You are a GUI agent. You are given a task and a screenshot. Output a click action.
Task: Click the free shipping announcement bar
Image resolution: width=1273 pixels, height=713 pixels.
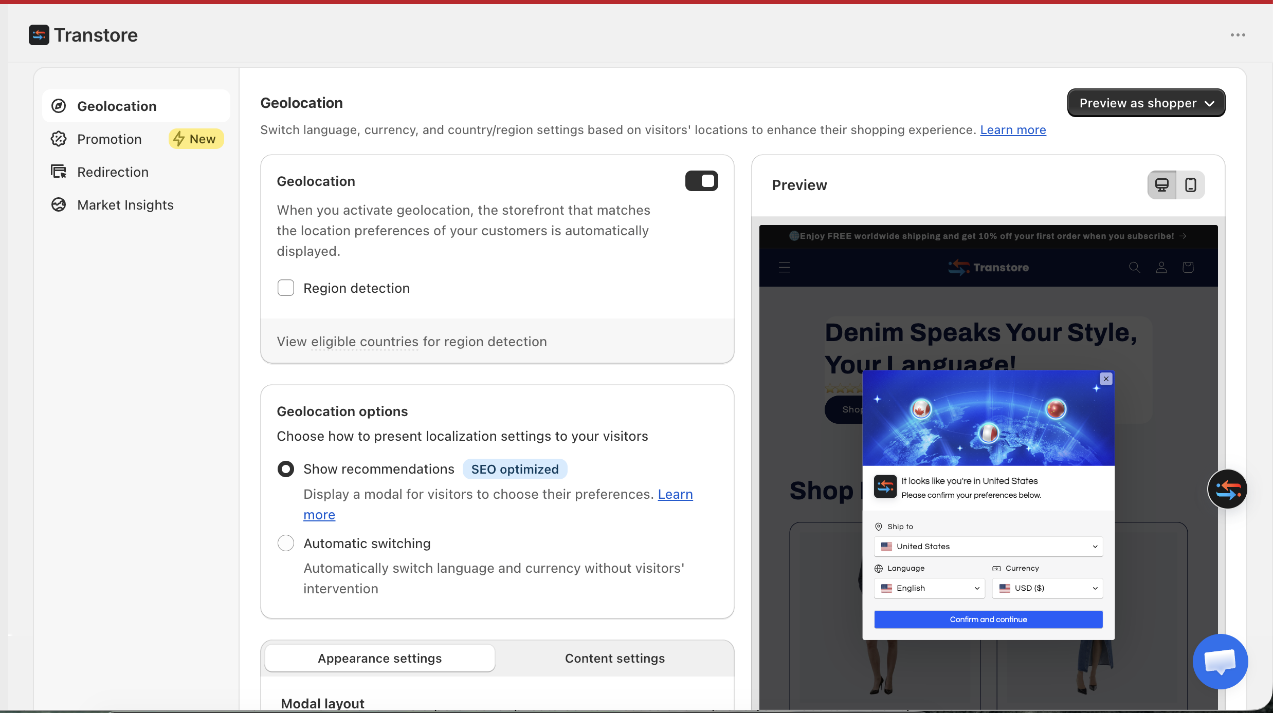pos(988,236)
